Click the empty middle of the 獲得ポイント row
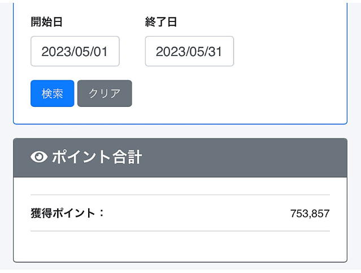Image resolution: width=361 pixels, height=273 pixels. 195,213
